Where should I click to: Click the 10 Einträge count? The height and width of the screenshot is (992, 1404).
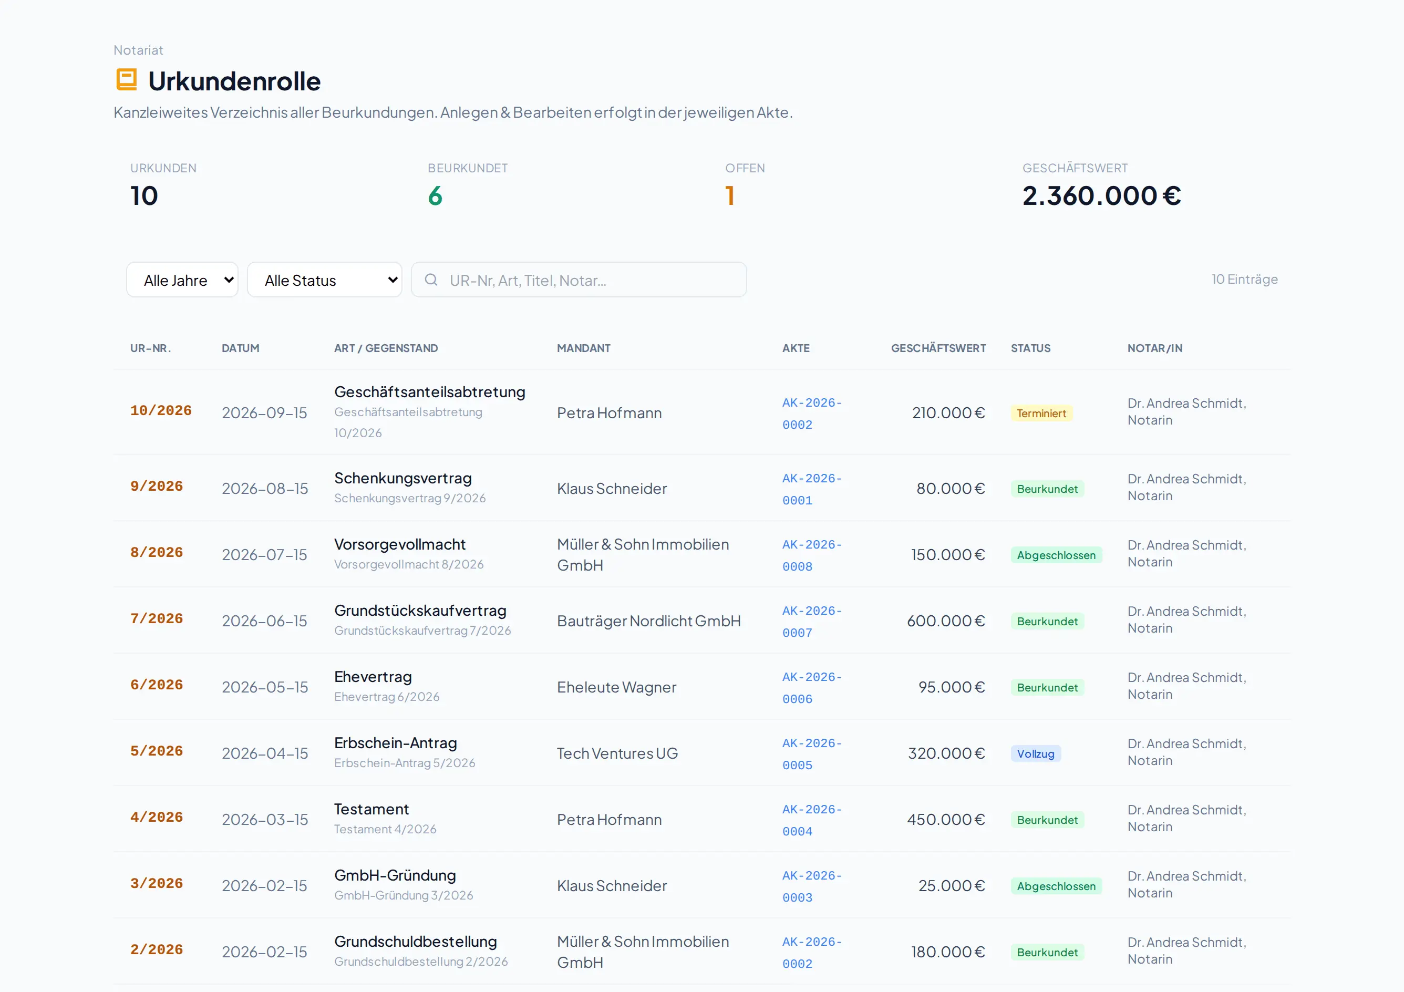(x=1245, y=280)
